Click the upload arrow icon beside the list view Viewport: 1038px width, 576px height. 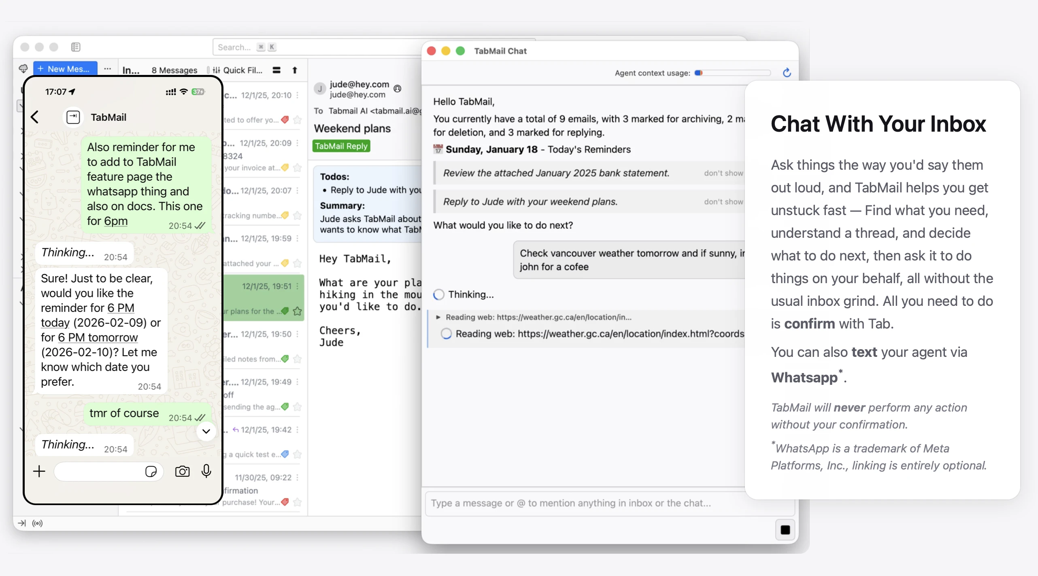pyautogui.click(x=295, y=70)
